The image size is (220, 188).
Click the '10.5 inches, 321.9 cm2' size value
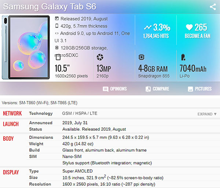click(x=113, y=177)
